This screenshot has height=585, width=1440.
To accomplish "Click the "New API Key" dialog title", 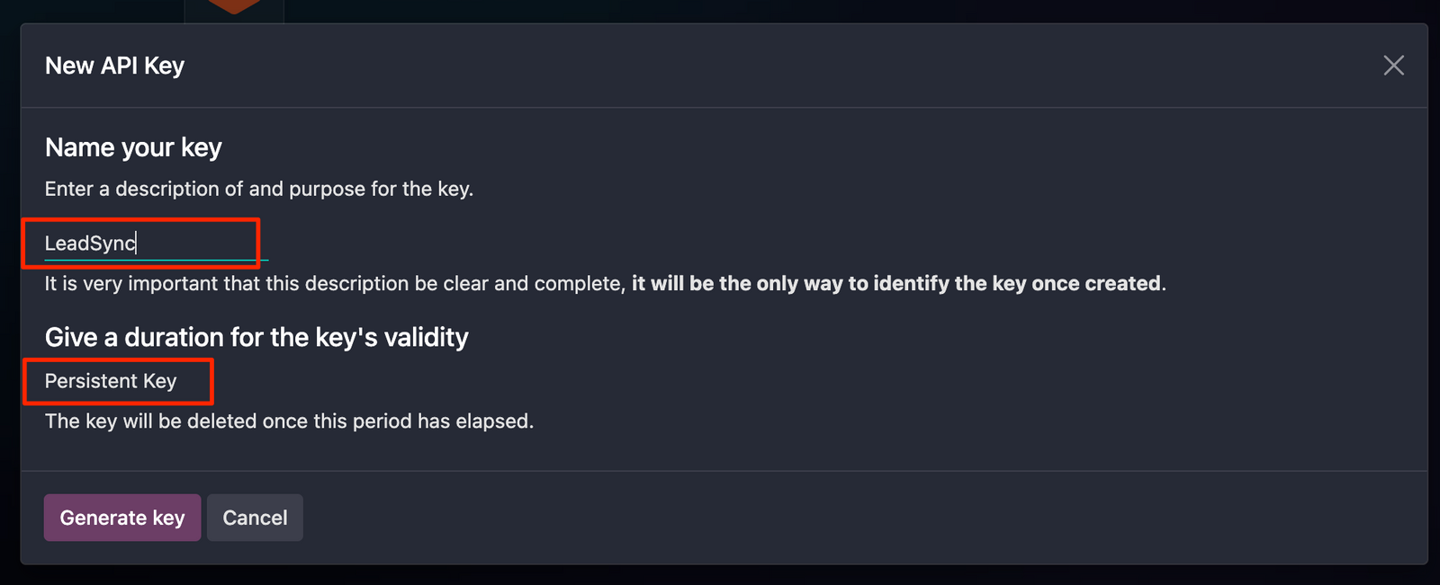I will [x=114, y=66].
